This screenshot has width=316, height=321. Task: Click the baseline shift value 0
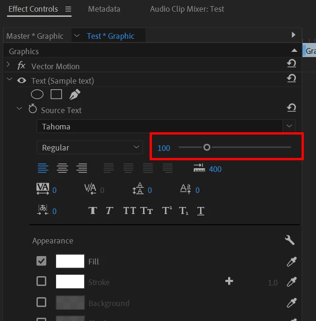coord(197,190)
